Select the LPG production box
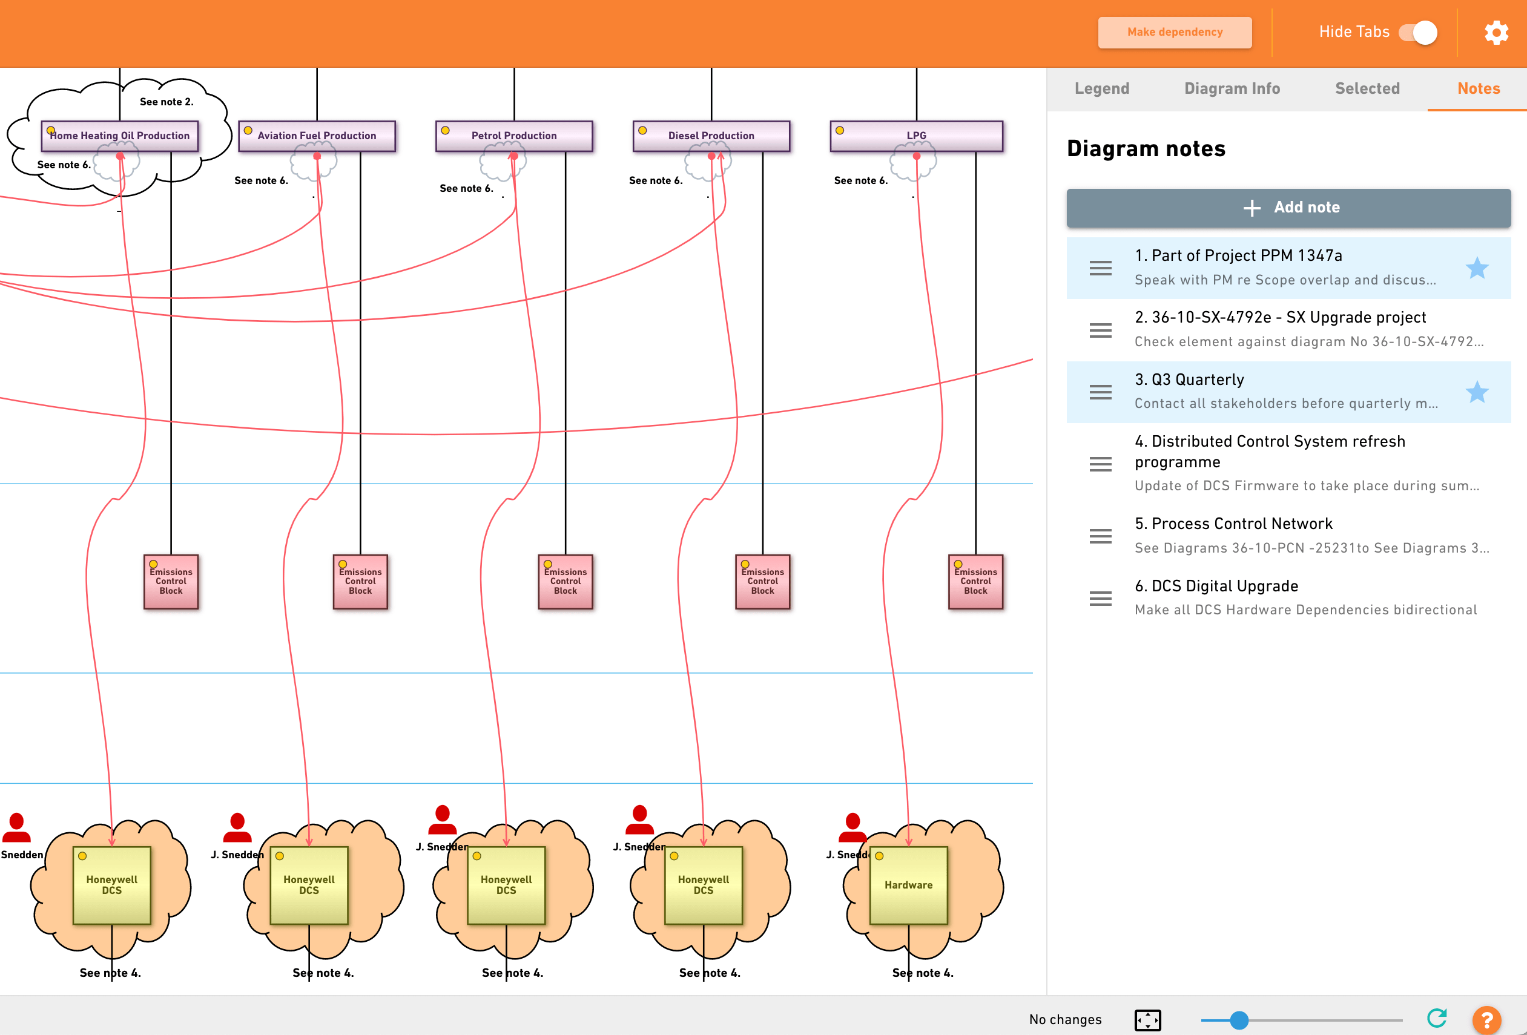 [916, 136]
